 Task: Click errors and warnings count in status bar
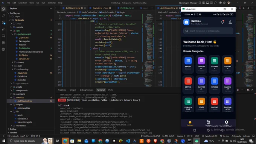click(36, 136)
